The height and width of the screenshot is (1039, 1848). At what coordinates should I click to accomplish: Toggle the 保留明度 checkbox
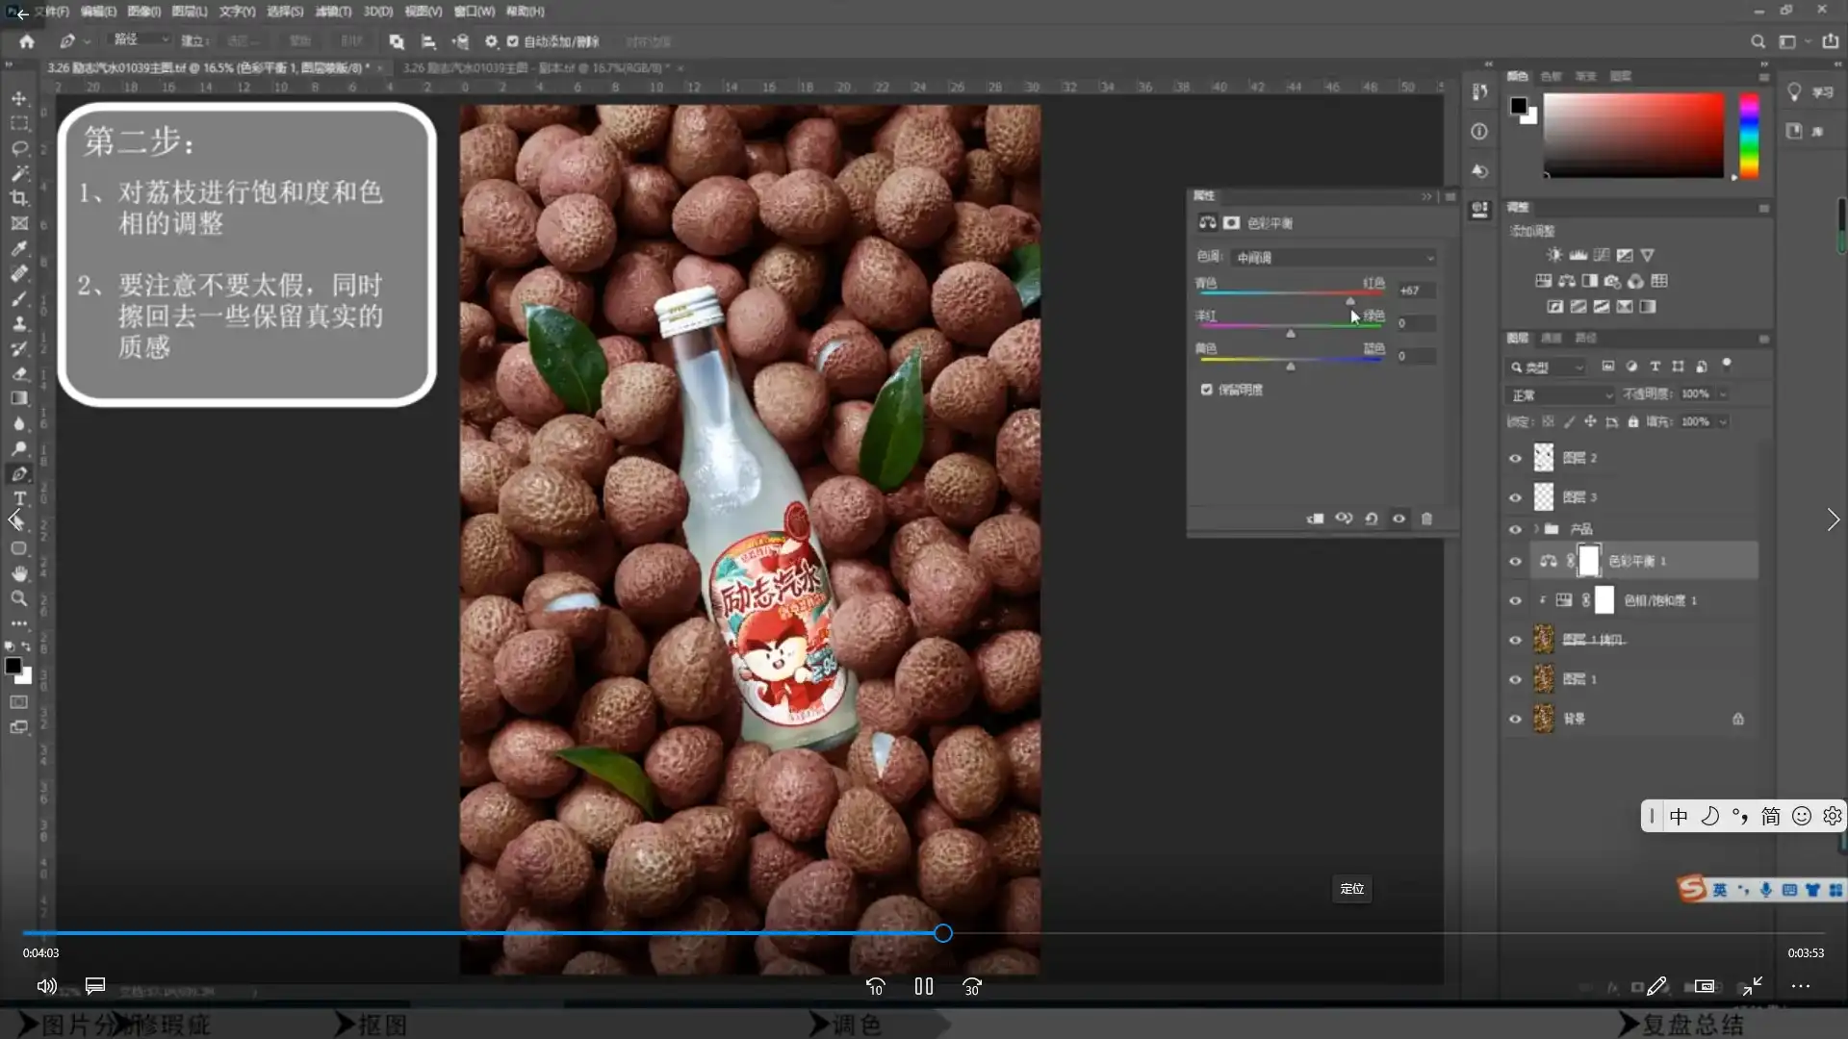click(1206, 390)
